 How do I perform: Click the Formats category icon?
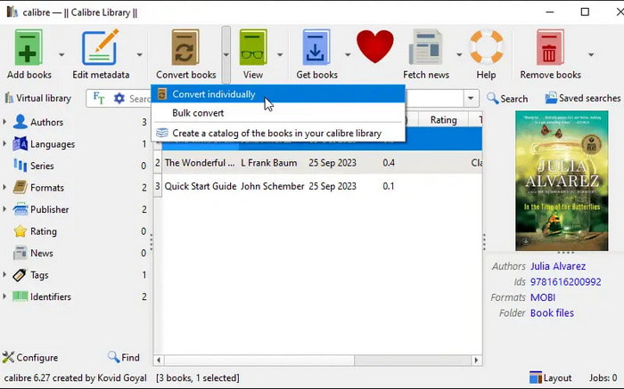pyautogui.click(x=20, y=188)
